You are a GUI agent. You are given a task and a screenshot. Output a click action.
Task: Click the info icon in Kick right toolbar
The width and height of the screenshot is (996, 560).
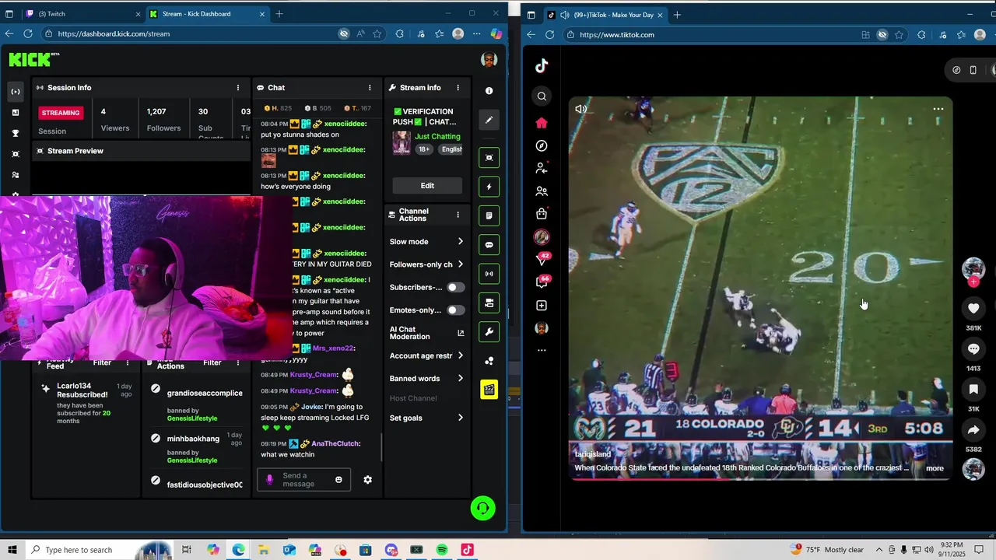pos(489,91)
